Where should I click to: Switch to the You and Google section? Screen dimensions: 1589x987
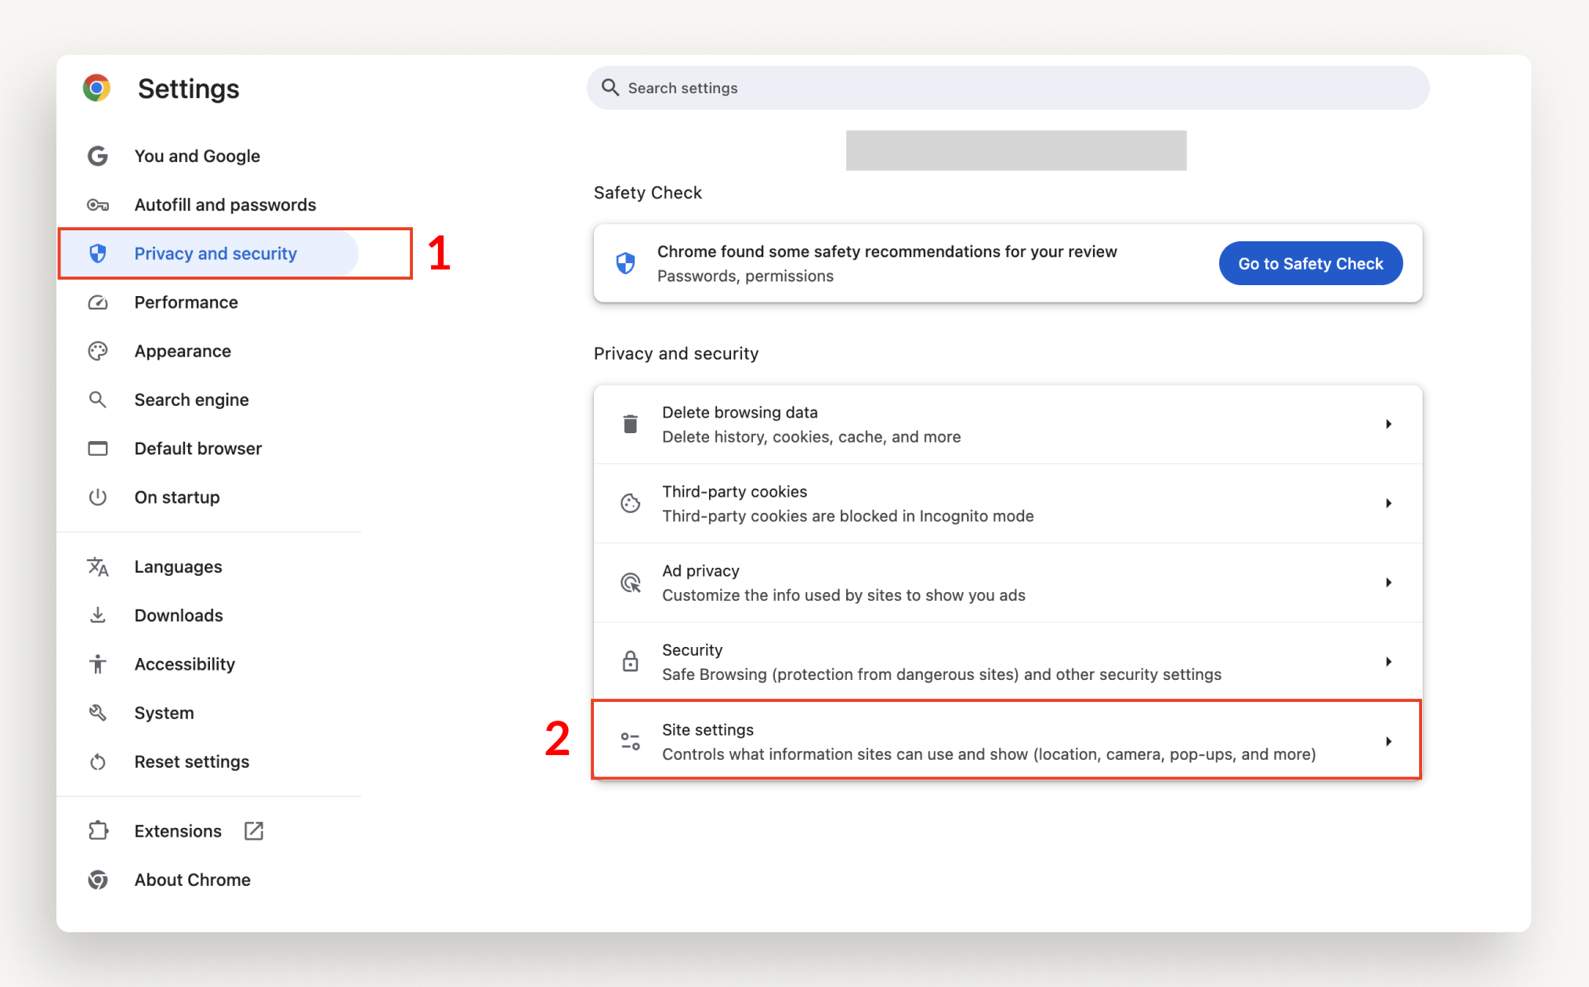click(197, 156)
